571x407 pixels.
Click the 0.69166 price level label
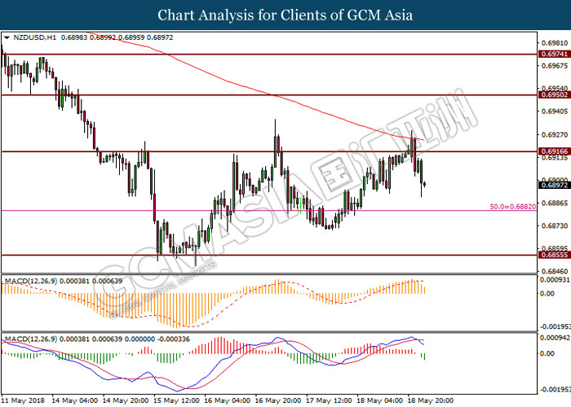point(554,151)
